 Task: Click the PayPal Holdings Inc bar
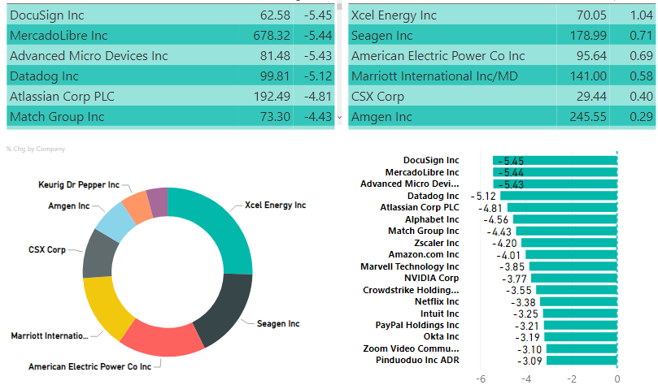tap(581, 325)
